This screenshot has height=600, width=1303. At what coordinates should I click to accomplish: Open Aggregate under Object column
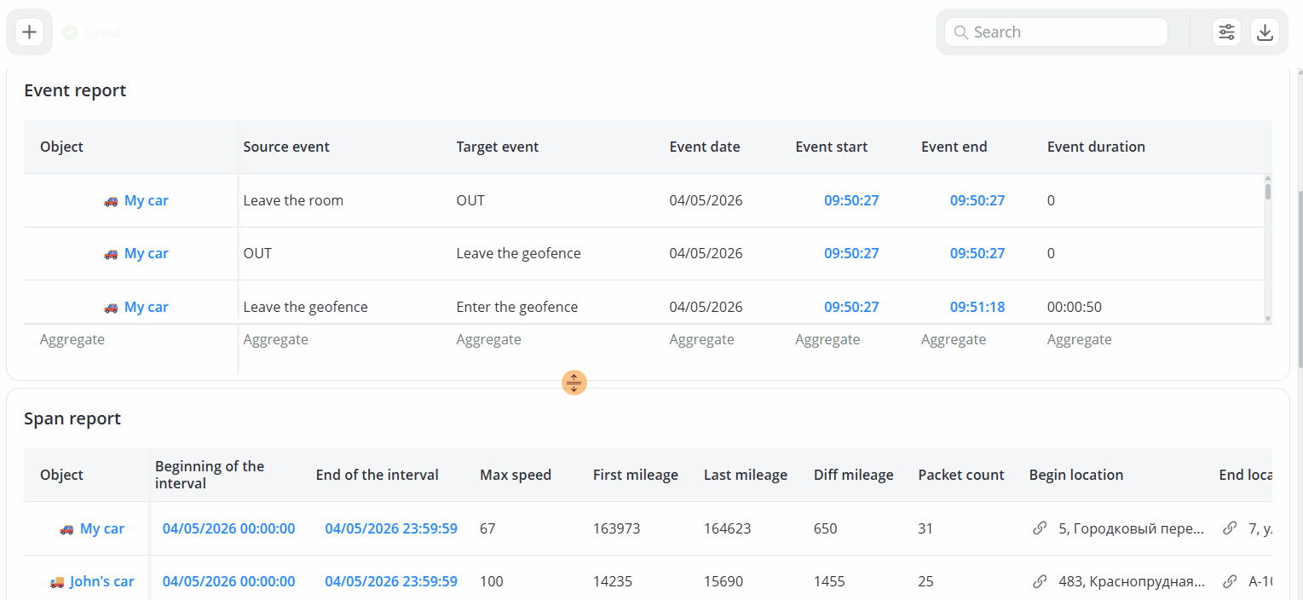click(x=72, y=339)
